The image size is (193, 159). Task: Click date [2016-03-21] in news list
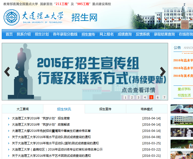pos(151,156)
